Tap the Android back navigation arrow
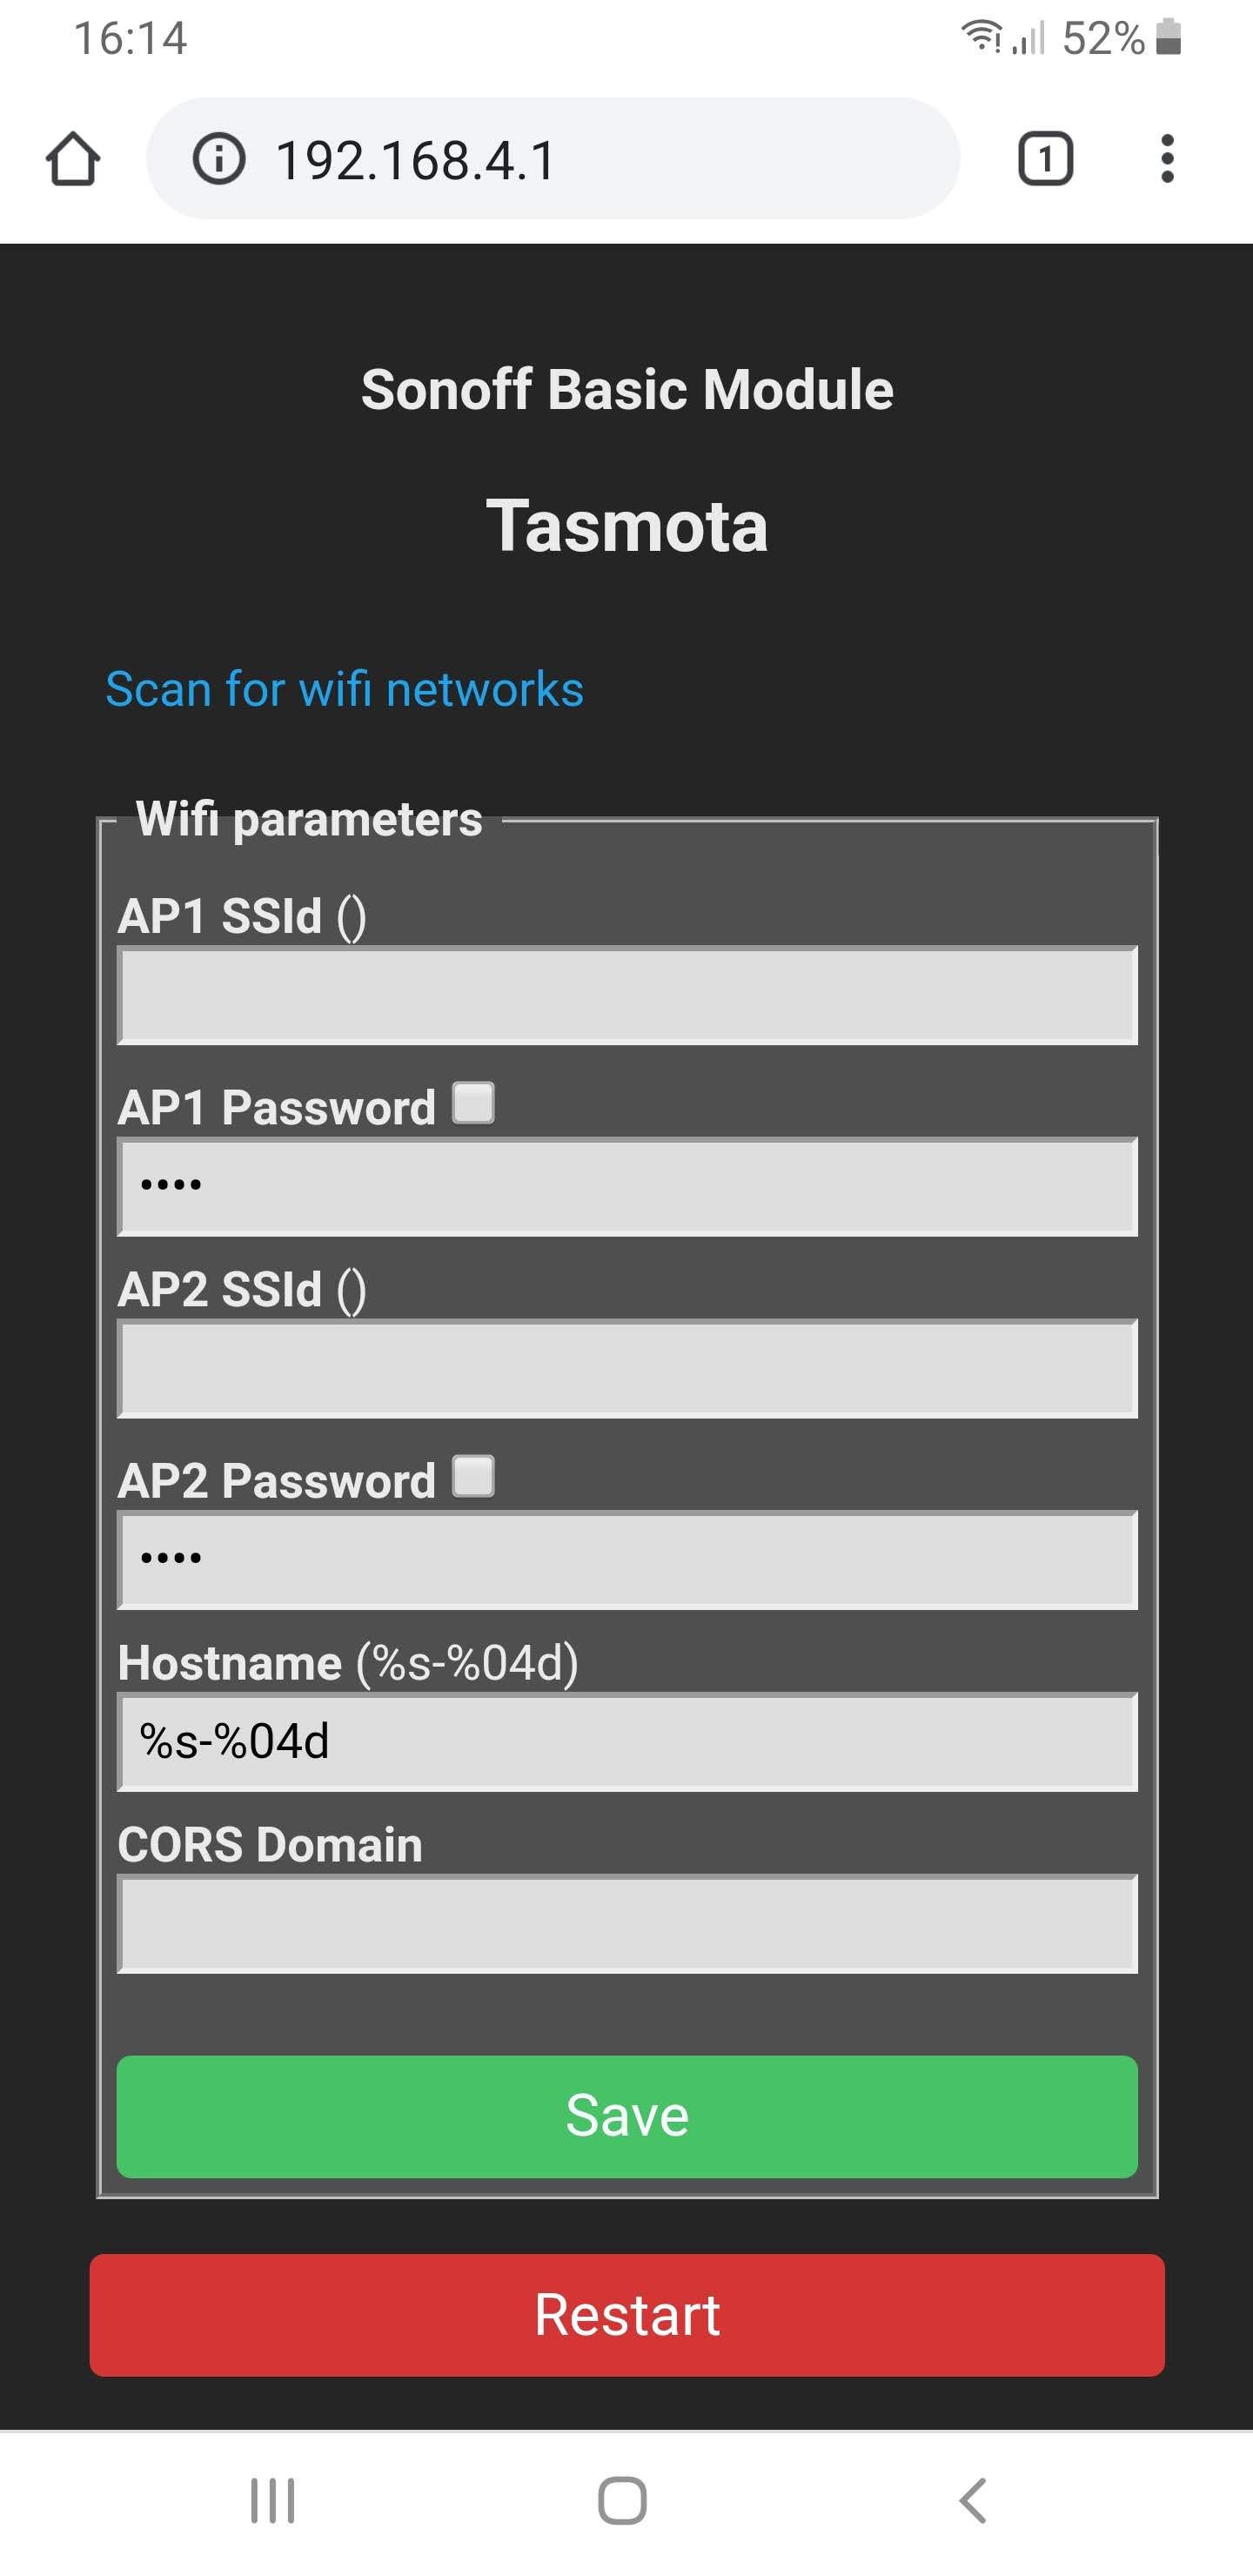1253x2576 pixels. (973, 2500)
